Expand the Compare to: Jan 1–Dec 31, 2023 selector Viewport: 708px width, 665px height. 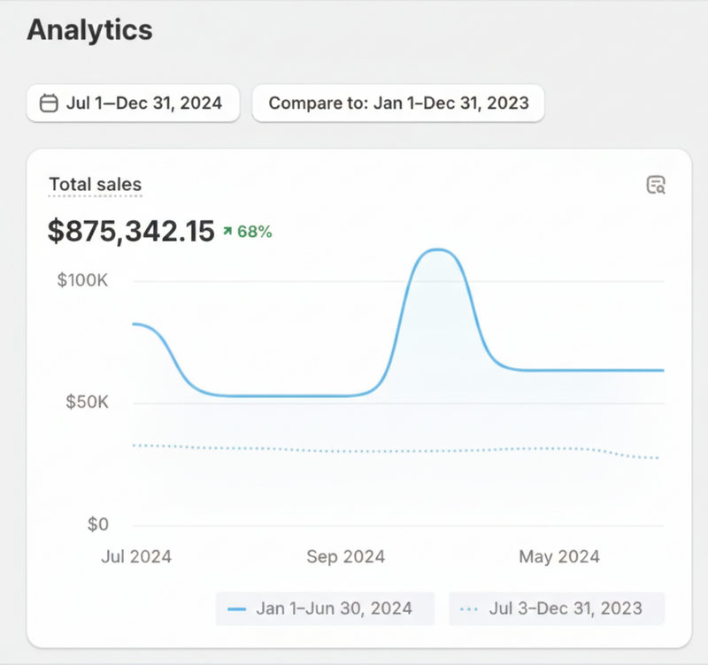[398, 103]
